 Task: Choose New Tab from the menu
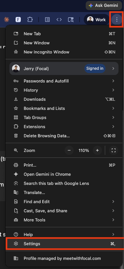64,34
